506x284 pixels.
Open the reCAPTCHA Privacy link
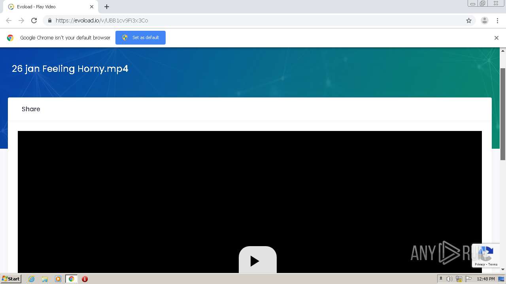(480, 264)
